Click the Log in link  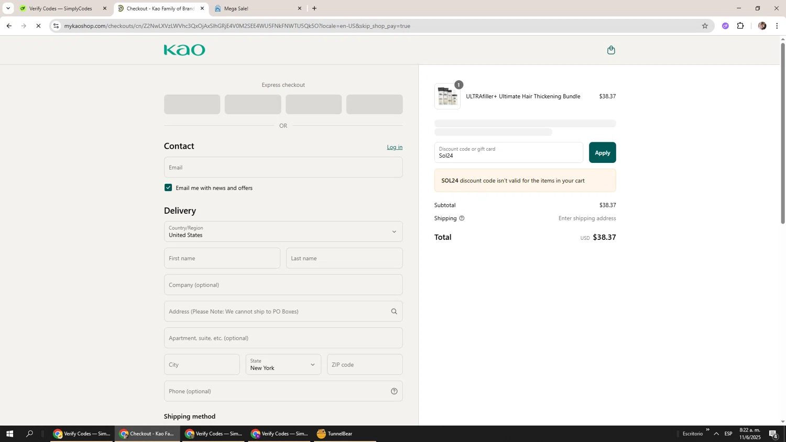click(x=395, y=147)
